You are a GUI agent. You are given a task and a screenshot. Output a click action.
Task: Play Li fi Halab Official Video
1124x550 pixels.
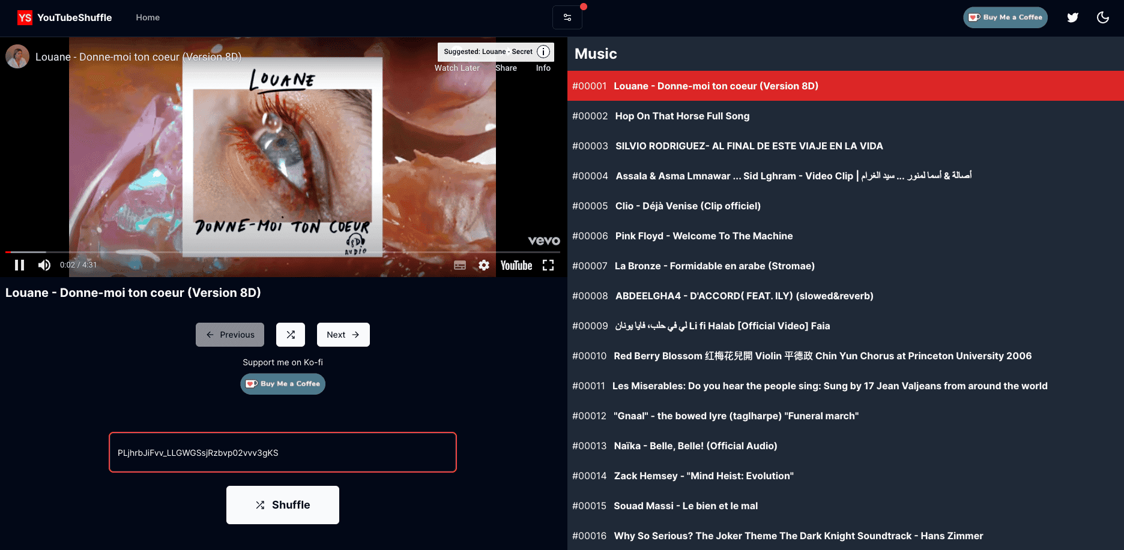tap(845, 326)
